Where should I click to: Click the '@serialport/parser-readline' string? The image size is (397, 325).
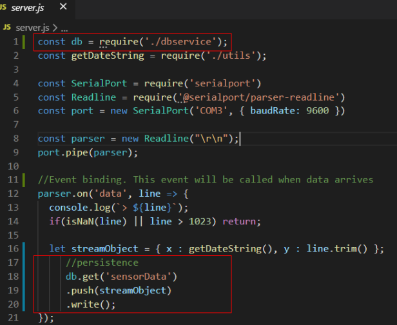click(x=259, y=97)
